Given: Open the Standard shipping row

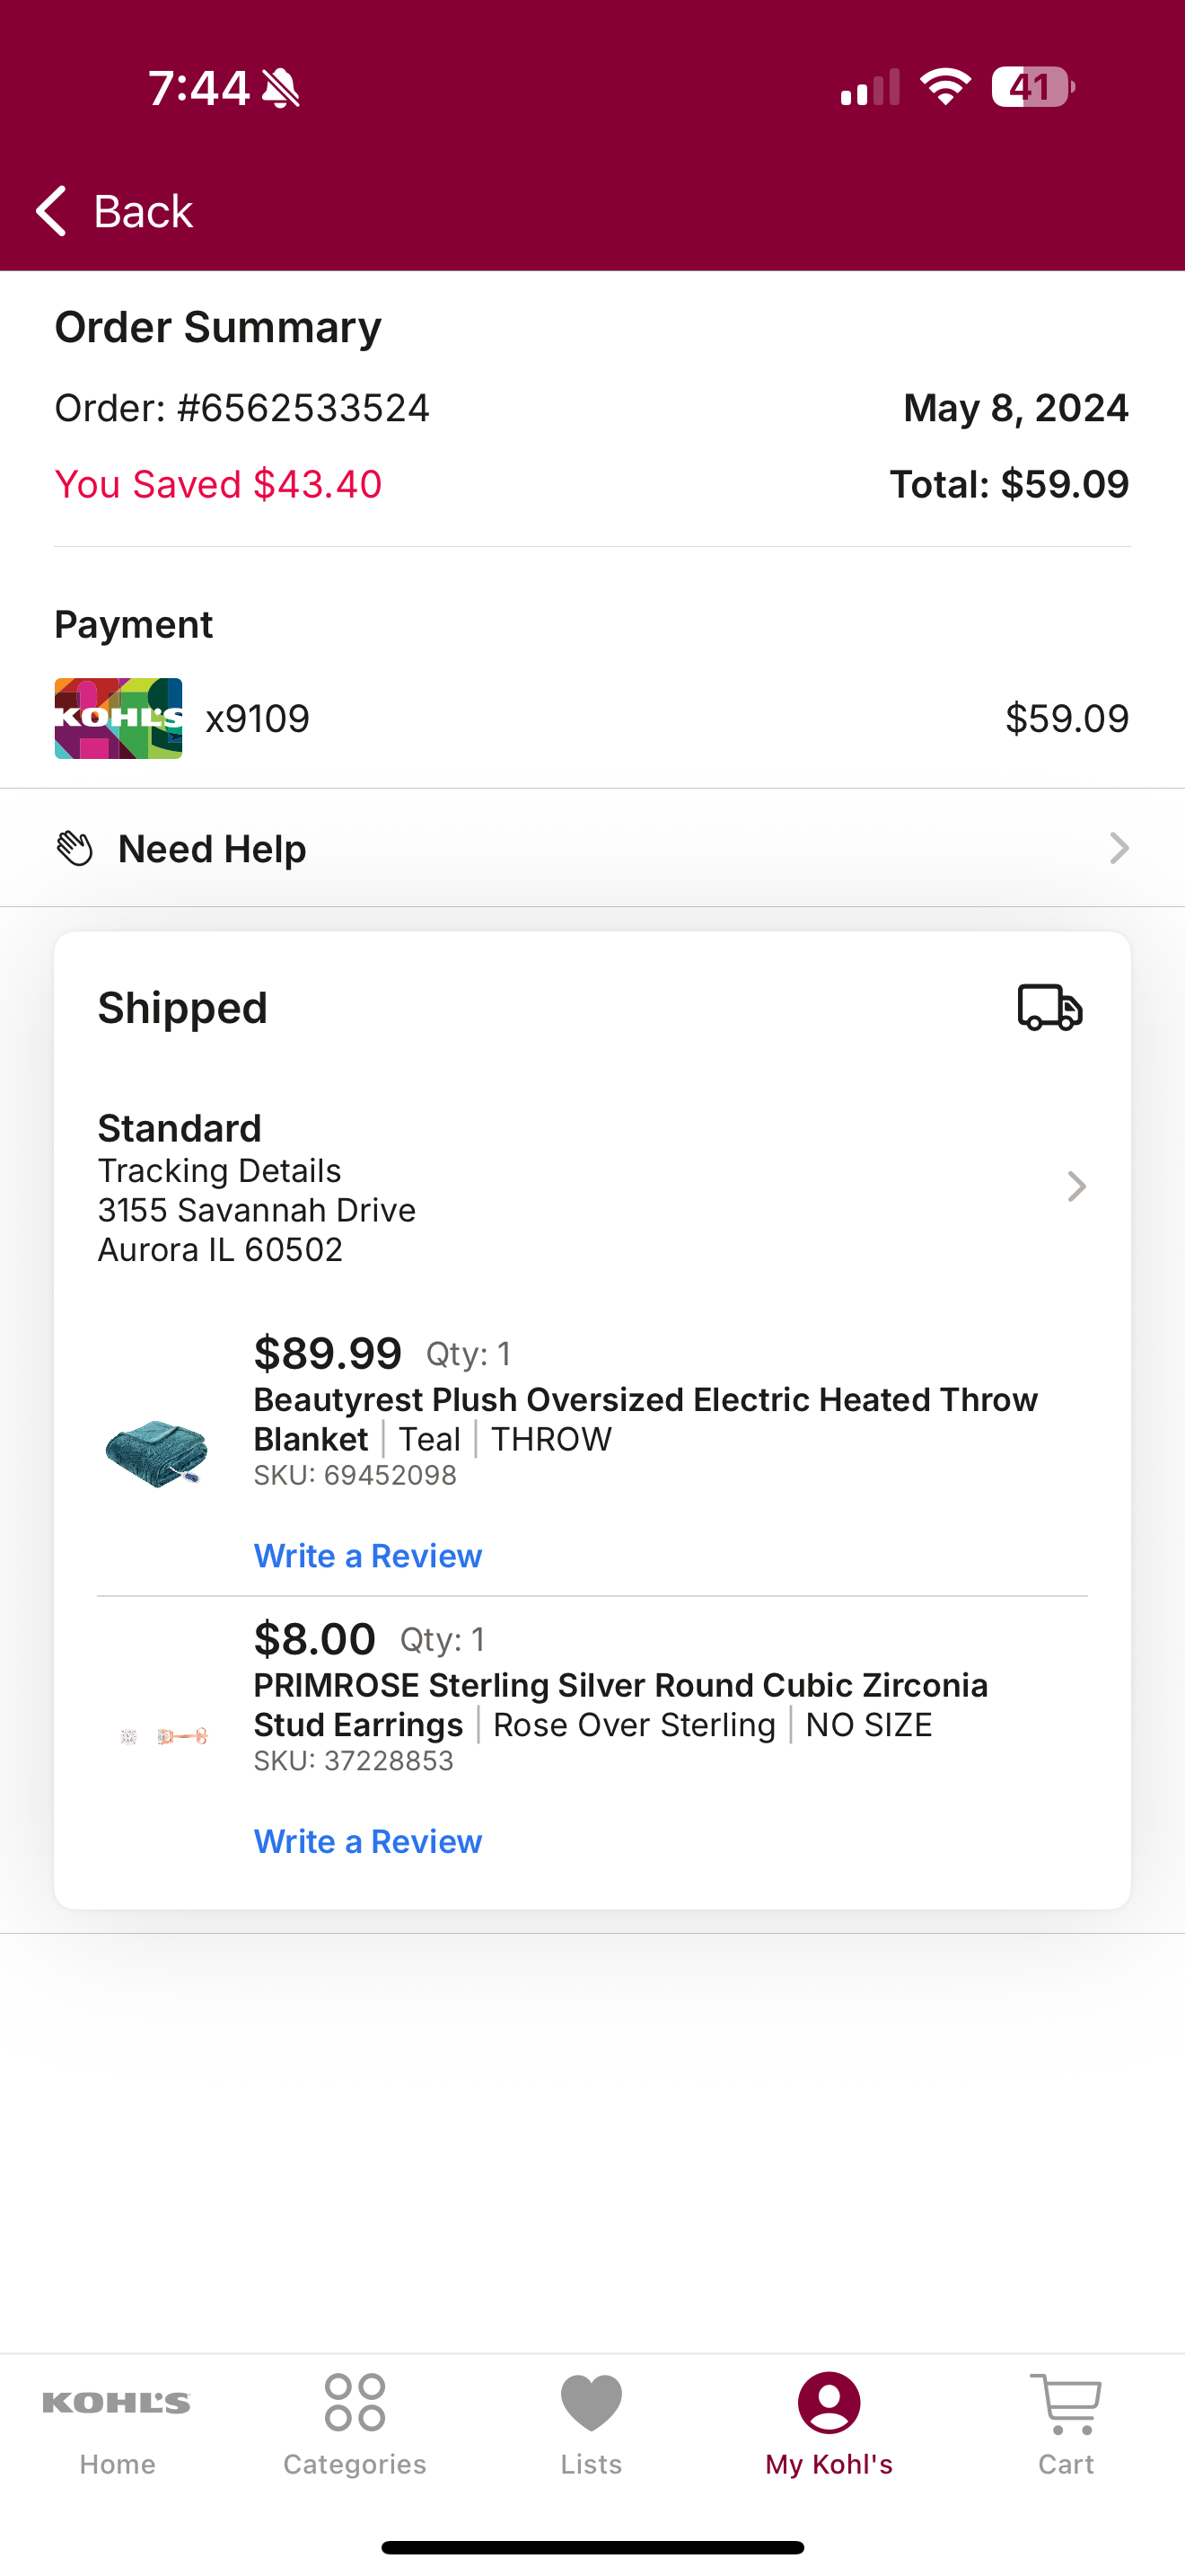Looking at the screenshot, I should (592, 1187).
